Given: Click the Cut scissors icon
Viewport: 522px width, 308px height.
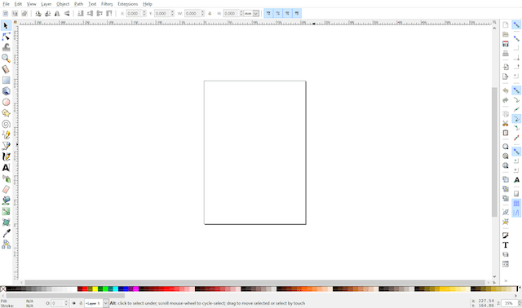Looking at the screenshot, I should (506, 123).
